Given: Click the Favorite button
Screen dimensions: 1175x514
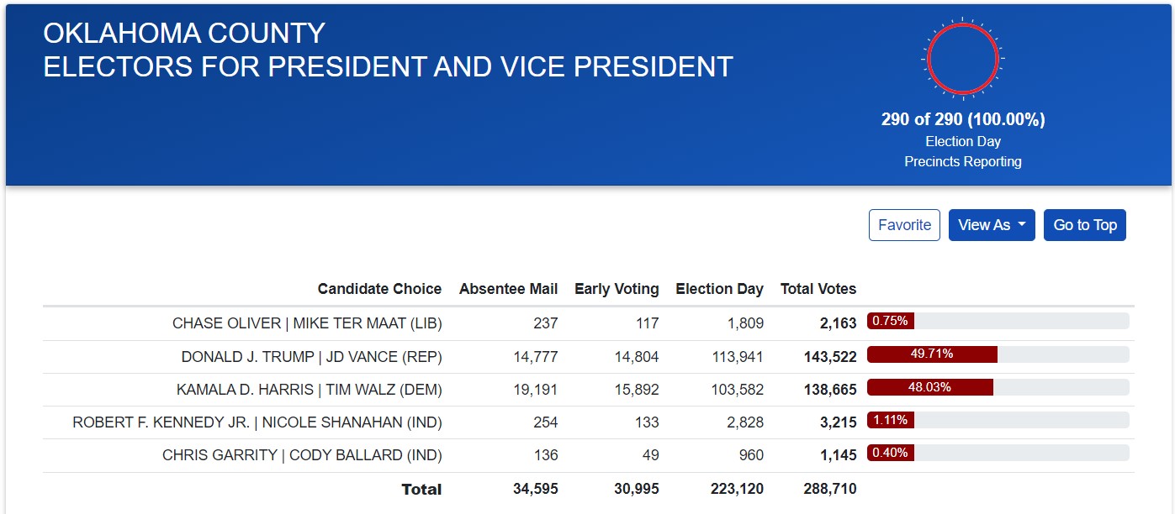Looking at the screenshot, I should (x=904, y=225).
